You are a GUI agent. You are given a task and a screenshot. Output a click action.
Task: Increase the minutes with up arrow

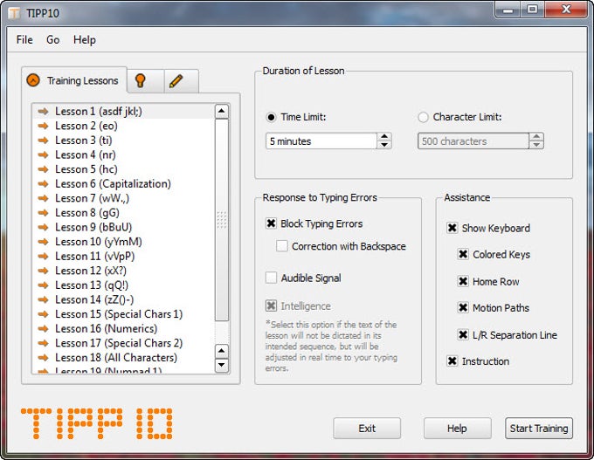pos(384,137)
